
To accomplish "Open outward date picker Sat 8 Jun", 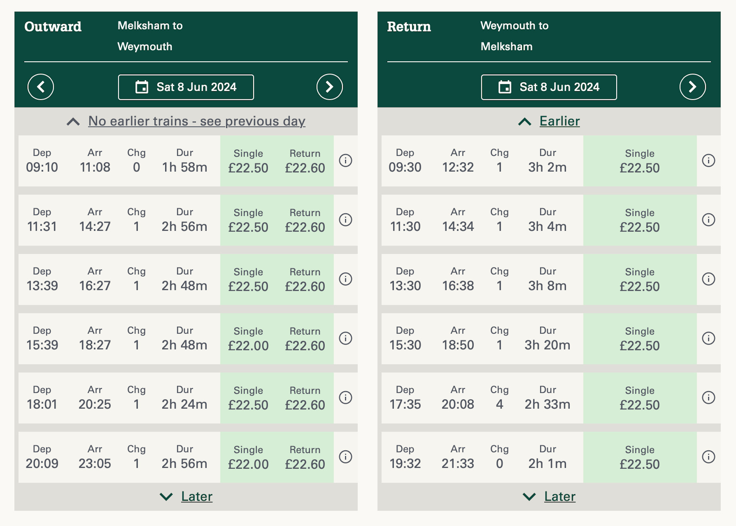I will point(186,87).
